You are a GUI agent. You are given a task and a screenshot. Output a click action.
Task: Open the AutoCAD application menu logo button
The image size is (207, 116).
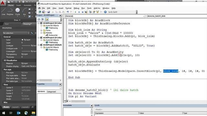tap(3, 3)
